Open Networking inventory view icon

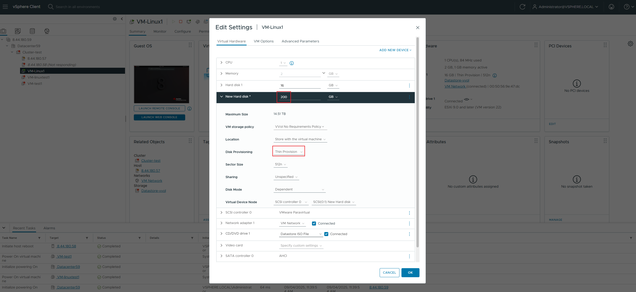(x=47, y=31)
